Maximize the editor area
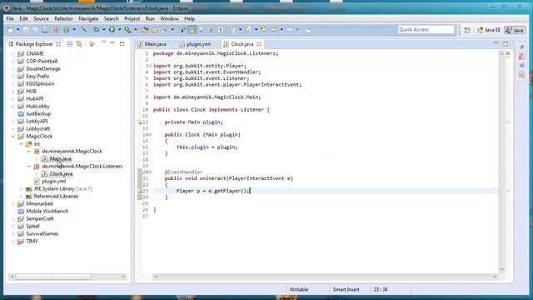 point(506,43)
